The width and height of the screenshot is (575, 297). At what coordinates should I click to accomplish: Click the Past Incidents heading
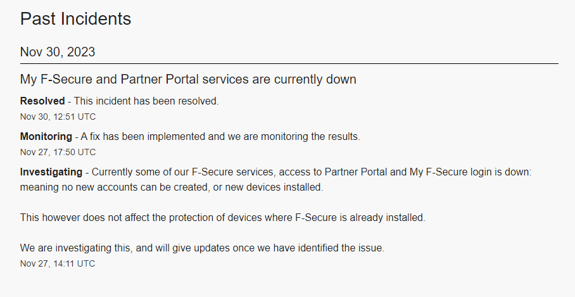pyautogui.click(x=75, y=19)
